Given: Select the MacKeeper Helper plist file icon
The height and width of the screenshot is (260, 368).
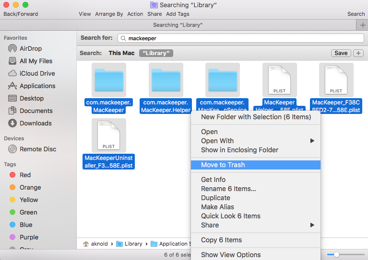Looking at the screenshot, I should point(280,80).
